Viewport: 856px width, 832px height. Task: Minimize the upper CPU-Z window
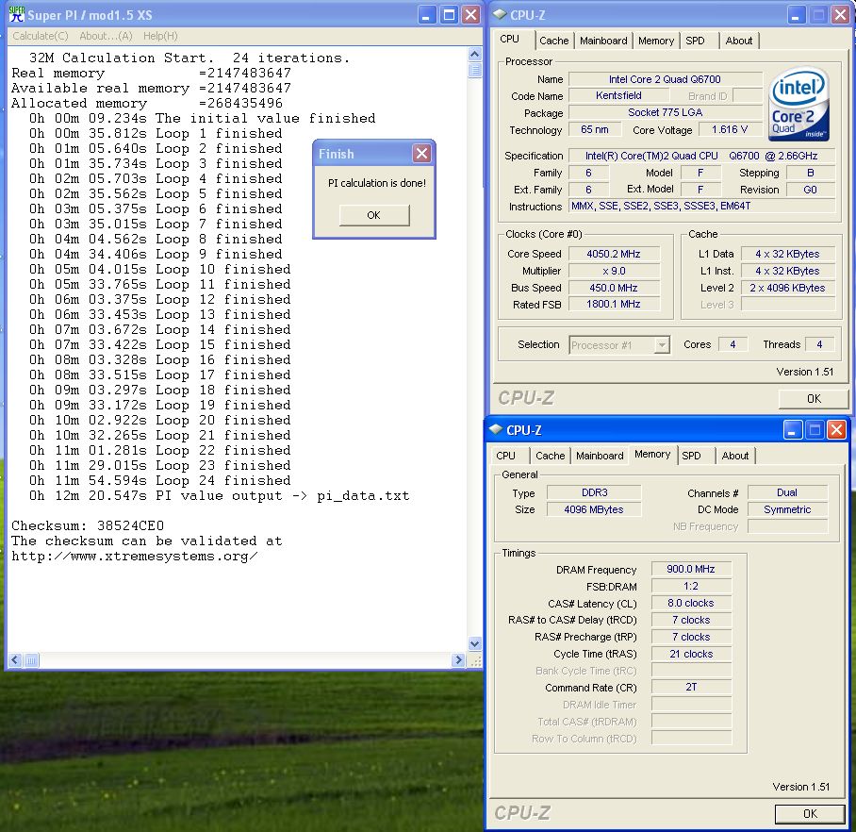[x=797, y=15]
